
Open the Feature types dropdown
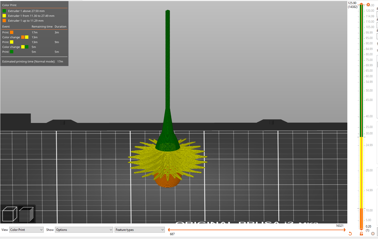[140, 230]
